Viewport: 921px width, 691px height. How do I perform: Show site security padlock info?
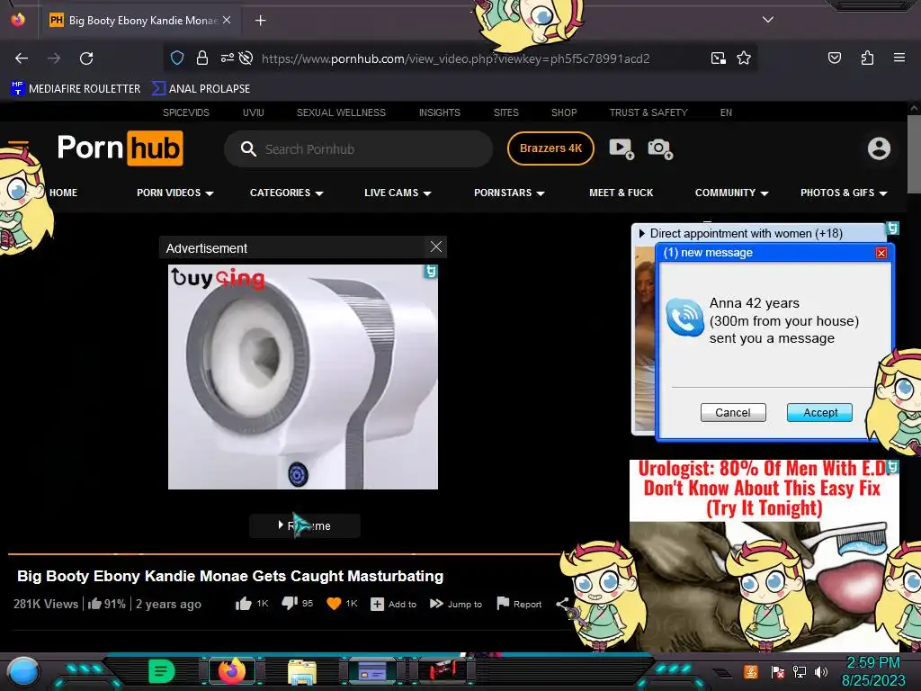202,58
